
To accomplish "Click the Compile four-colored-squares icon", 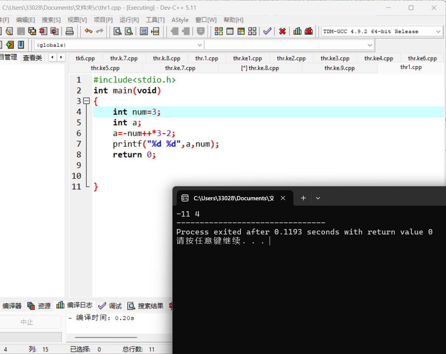I will tap(219, 31).
